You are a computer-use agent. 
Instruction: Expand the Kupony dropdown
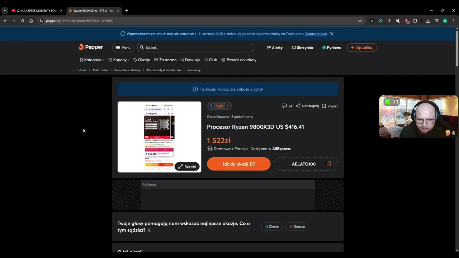119,60
